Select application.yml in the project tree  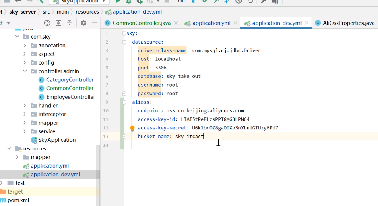coord(50,166)
